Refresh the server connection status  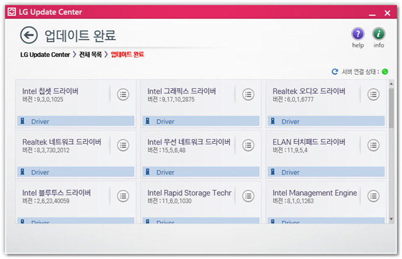[x=334, y=72]
